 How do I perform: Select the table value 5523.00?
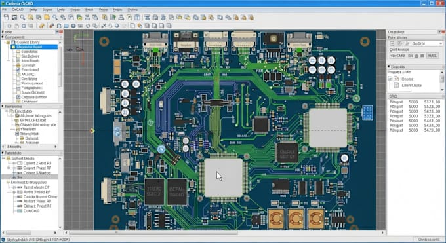[x=432, y=107]
